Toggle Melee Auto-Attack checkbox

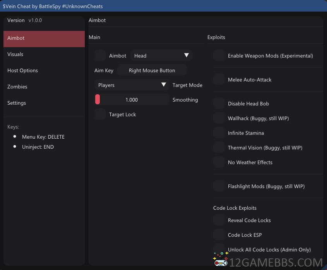point(219,80)
